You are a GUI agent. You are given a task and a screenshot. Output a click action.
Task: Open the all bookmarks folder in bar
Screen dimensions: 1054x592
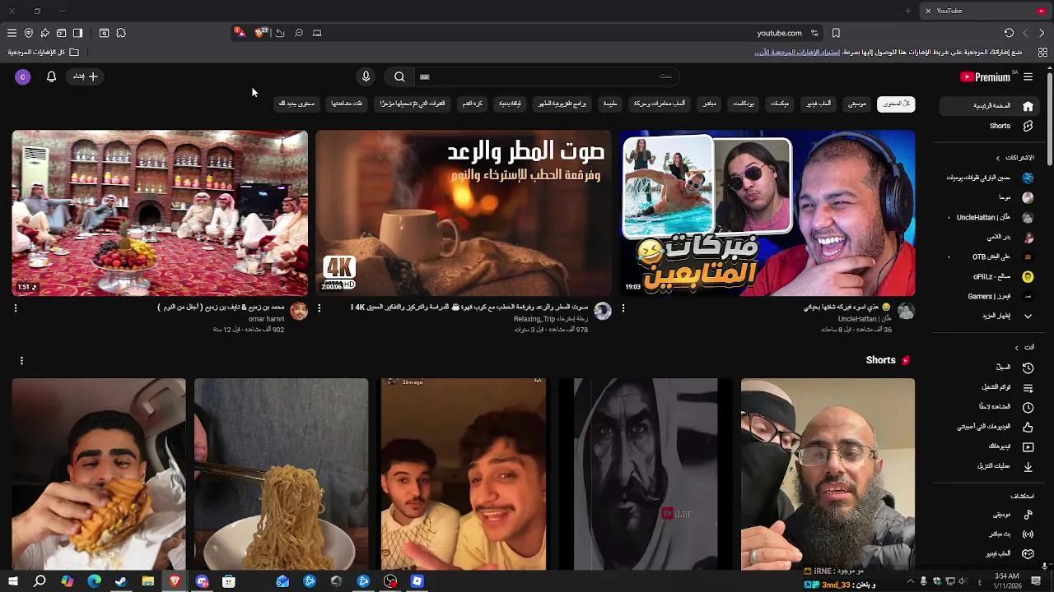coord(44,52)
